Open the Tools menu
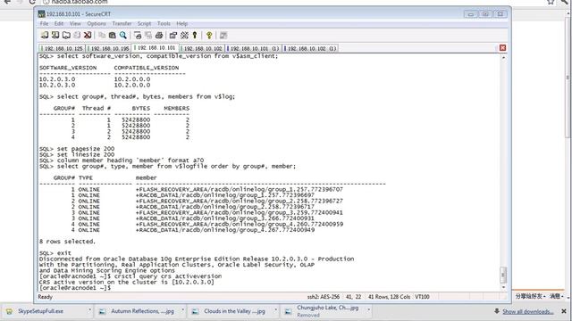This screenshot has height=321, width=572. (164, 24)
